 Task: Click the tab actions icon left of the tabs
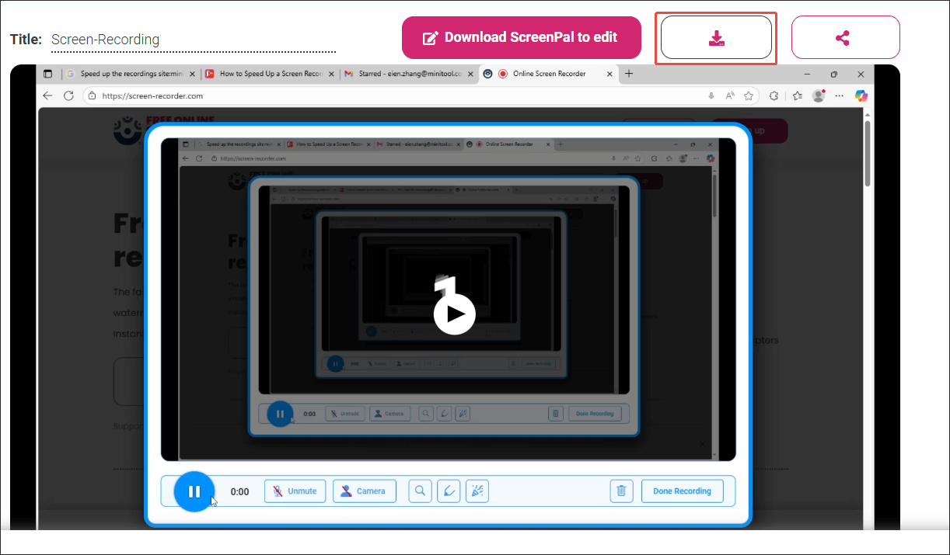pos(48,74)
